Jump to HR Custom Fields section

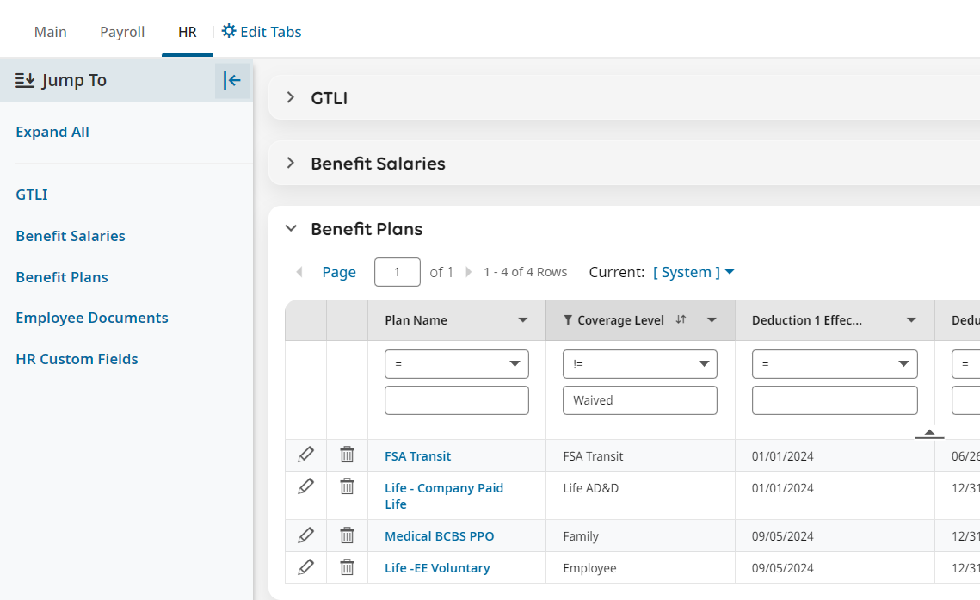[x=77, y=359]
